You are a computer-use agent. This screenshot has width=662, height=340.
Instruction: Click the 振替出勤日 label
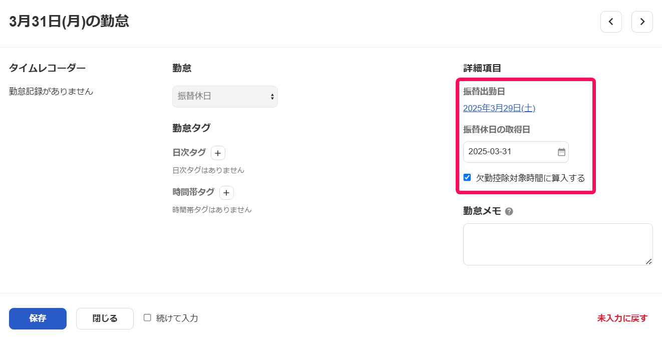pos(484,91)
